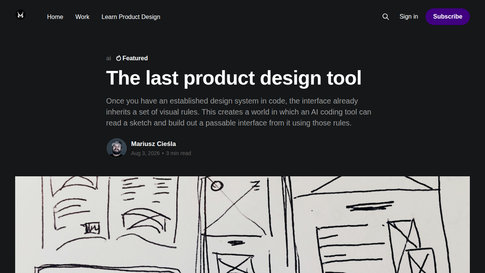Screen dimensions: 485x273
Task: Open author name Mariusz Cieśla
Action: 153,144
